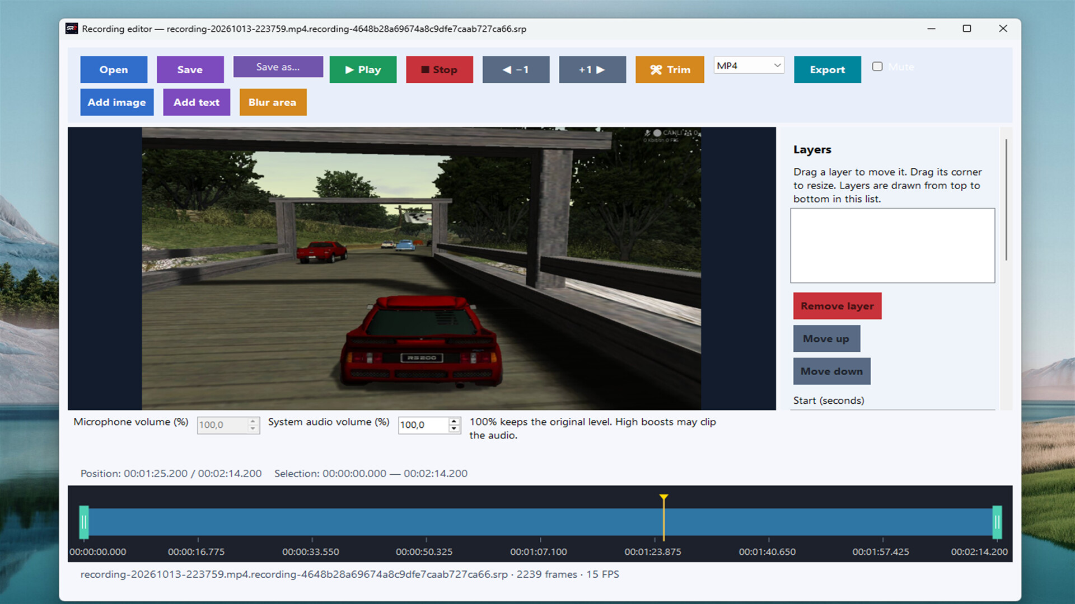Choose Save as... for the project
The width and height of the screenshot is (1075, 604).
click(x=278, y=67)
